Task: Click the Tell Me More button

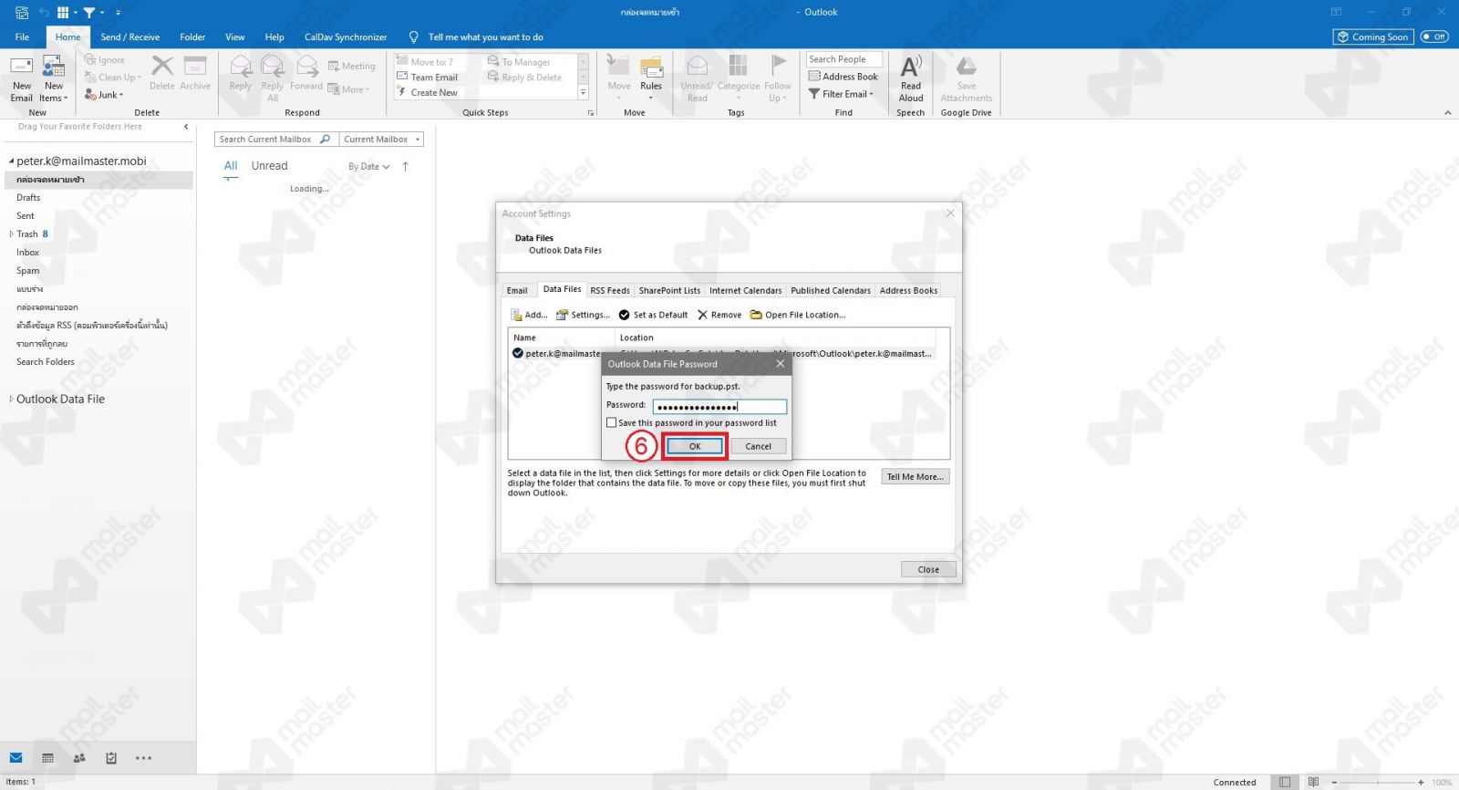Action: [x=915, y=476]
